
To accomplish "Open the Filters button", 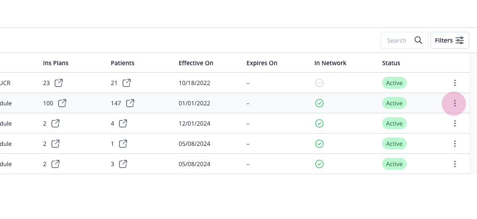I will (450, 40).
